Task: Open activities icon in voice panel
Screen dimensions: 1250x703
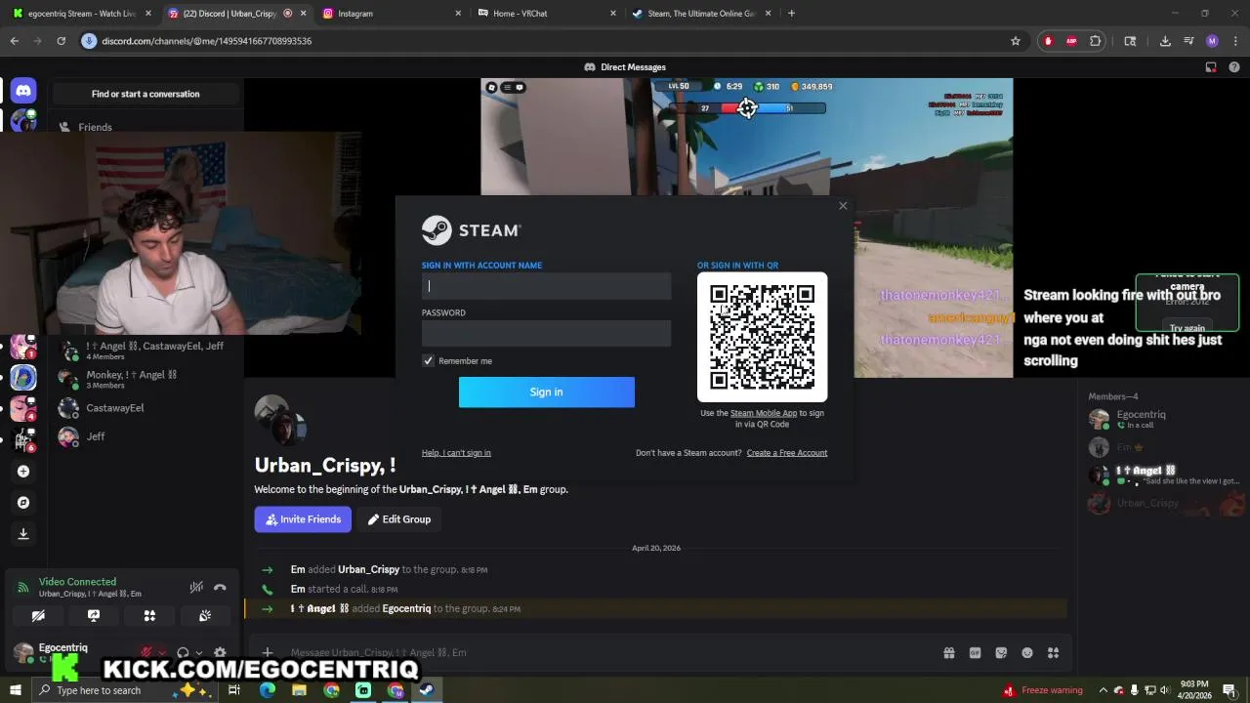Action: coord(149,616)
